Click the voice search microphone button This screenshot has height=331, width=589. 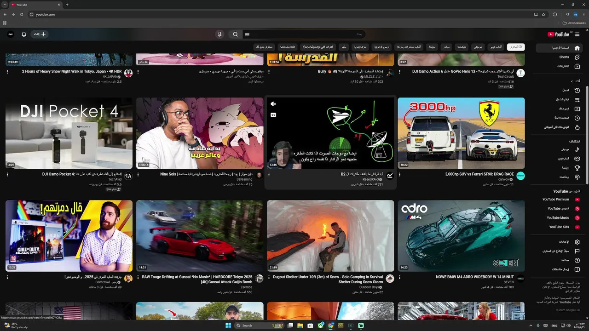(x=219, y=34)
